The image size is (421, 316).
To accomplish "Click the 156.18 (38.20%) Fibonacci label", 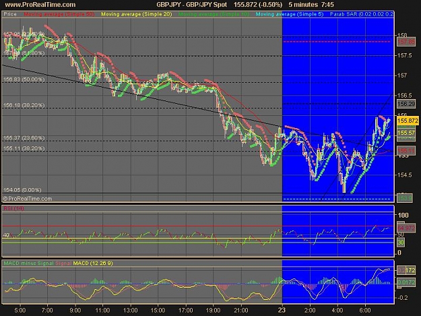I will 24,105.
